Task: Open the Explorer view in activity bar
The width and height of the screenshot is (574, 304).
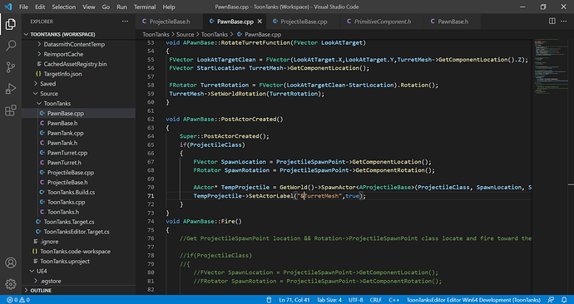Action: (x=11, y=24)
